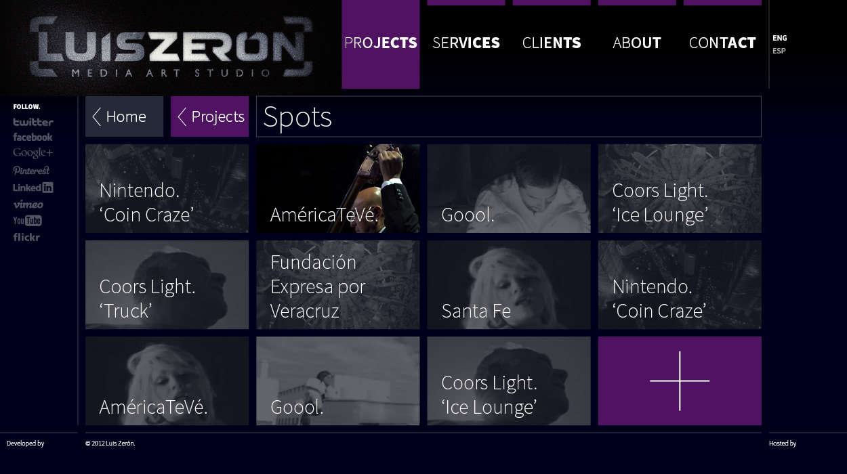The height and width of the screenshot is (474, 847).
Task: Open the Twitter follow icon
Action: click(33, 122)
